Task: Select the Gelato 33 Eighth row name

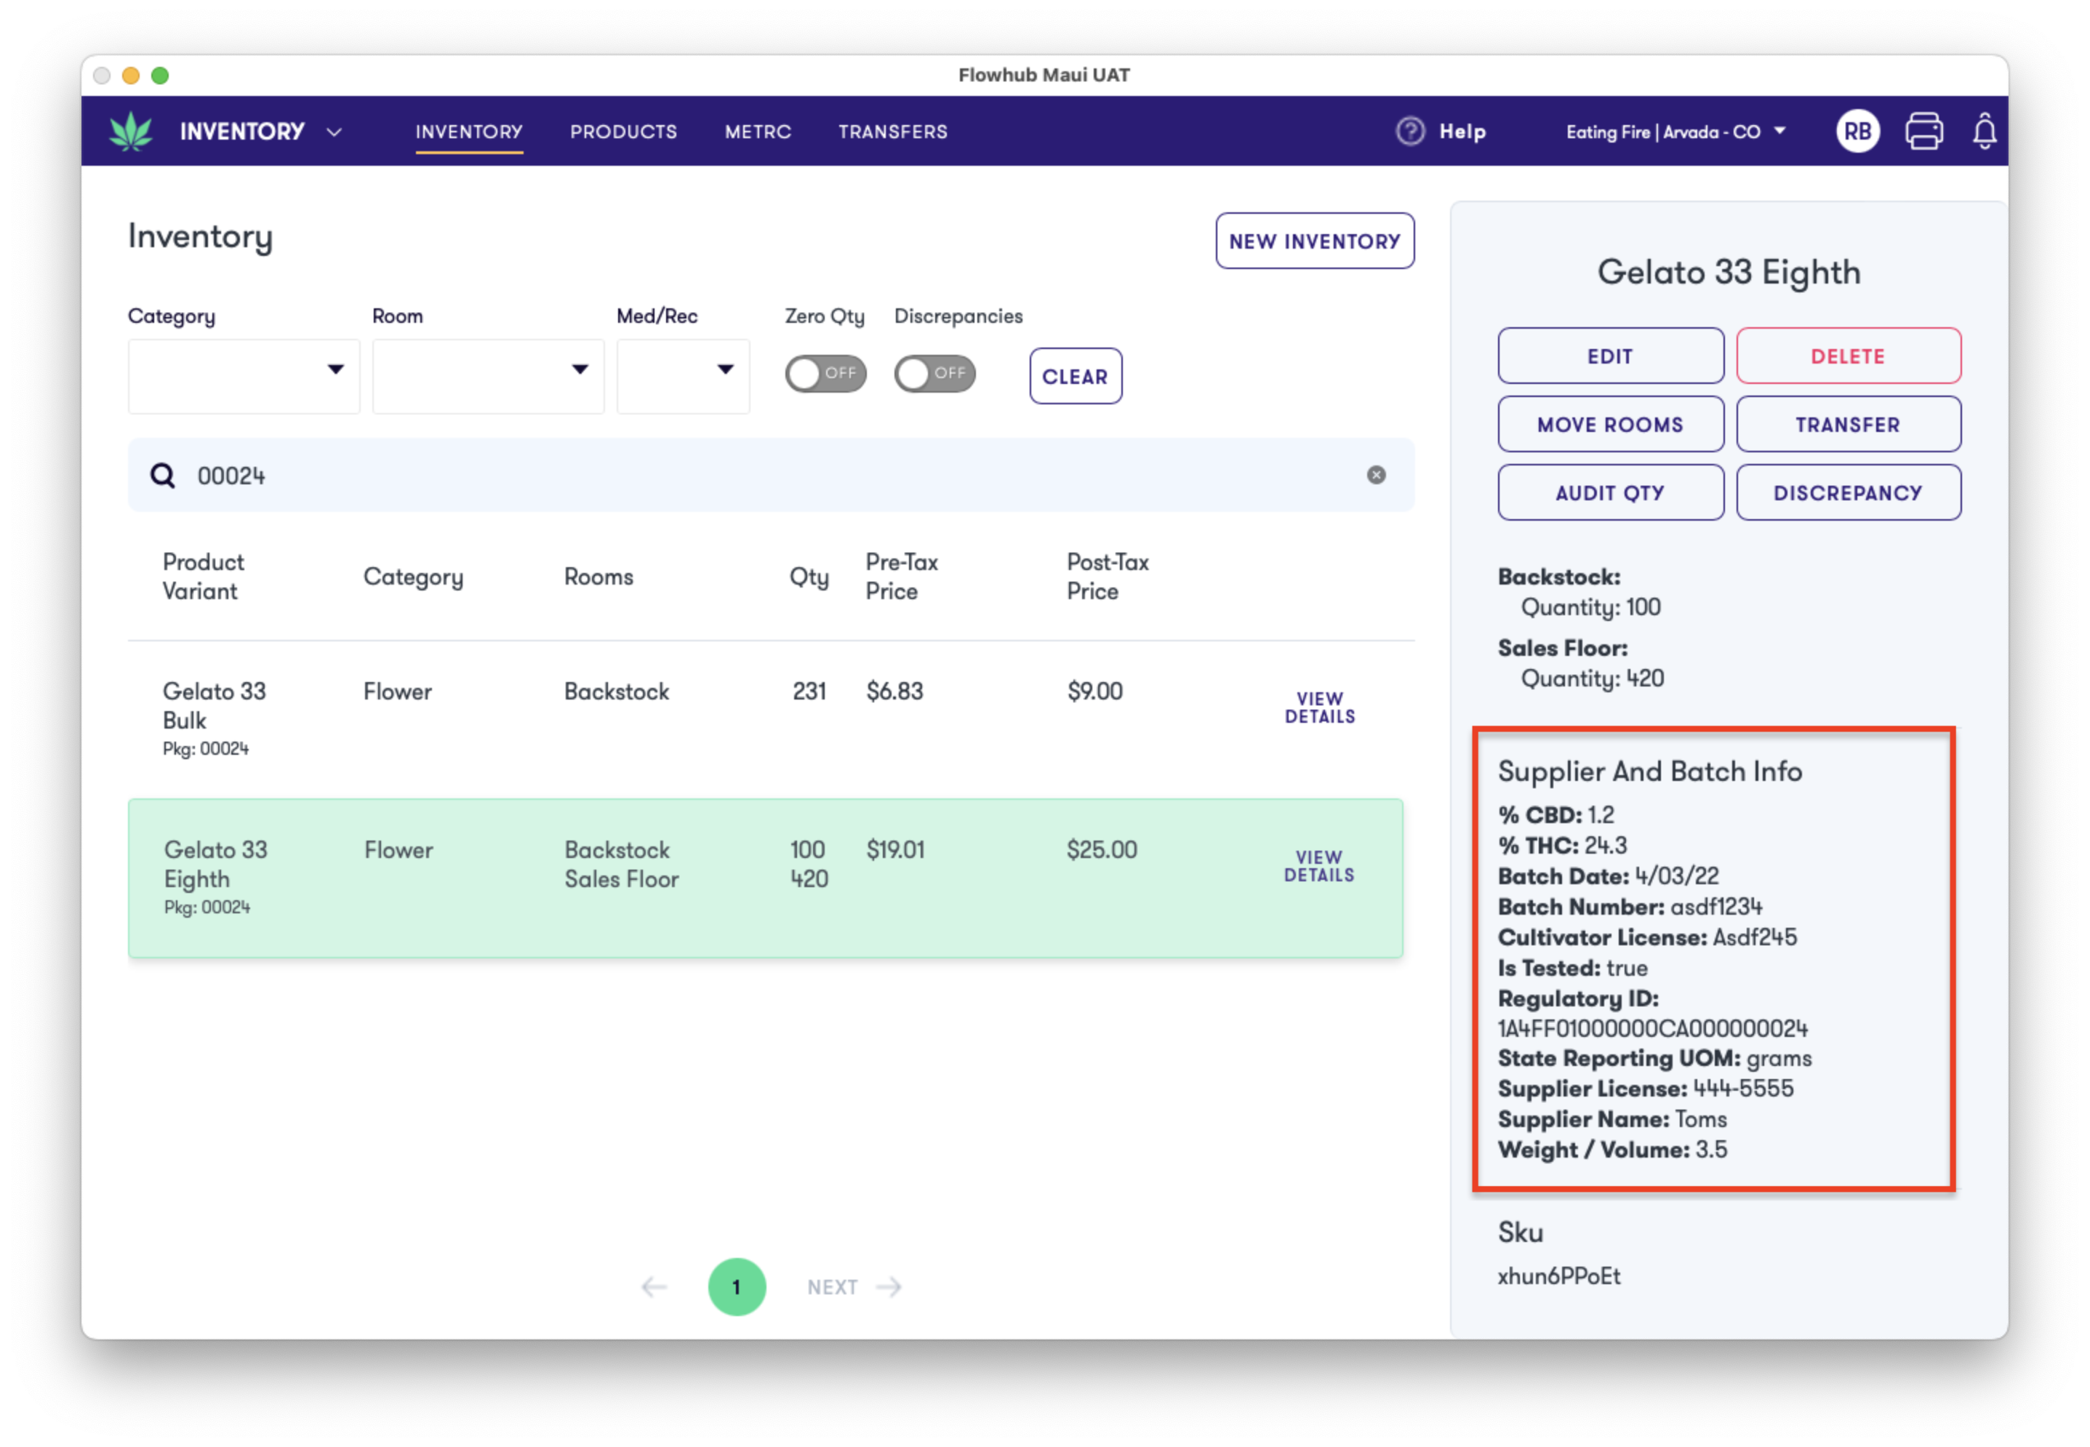Action: tap(216, 865)
